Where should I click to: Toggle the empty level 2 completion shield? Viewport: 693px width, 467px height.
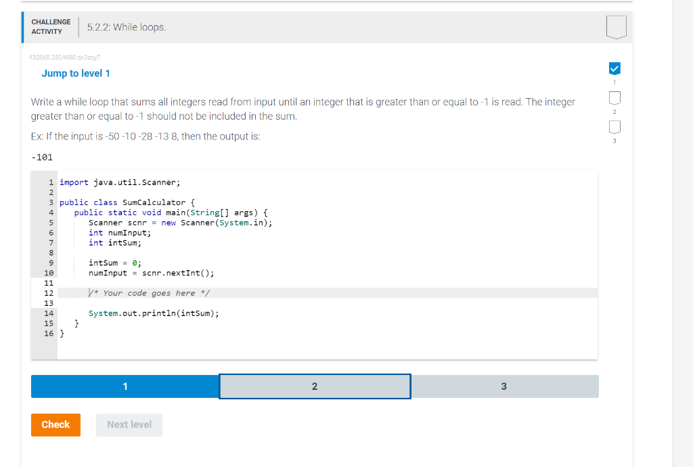[614, 97]
